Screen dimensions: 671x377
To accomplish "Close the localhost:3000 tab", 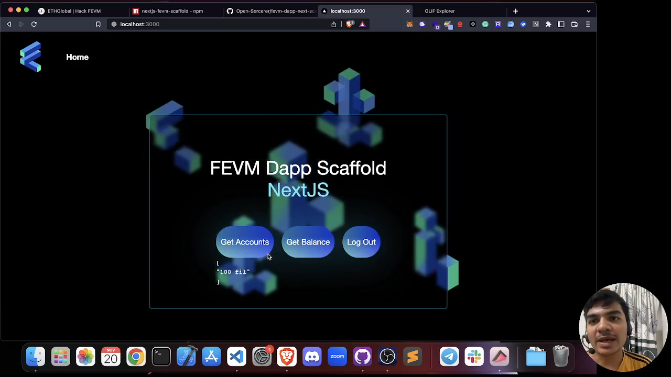I will pos(408,11).
